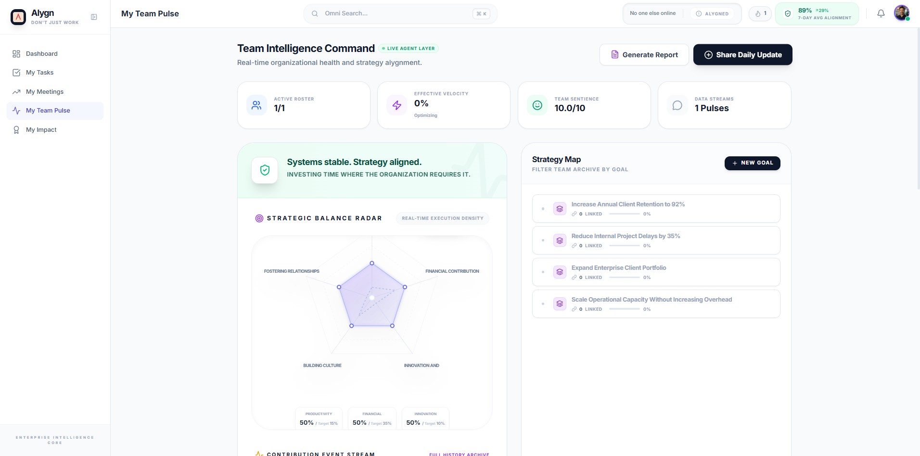The image size is (920, 456).
Task: Open My Meetings in sidebar
Action: (55, 92)
